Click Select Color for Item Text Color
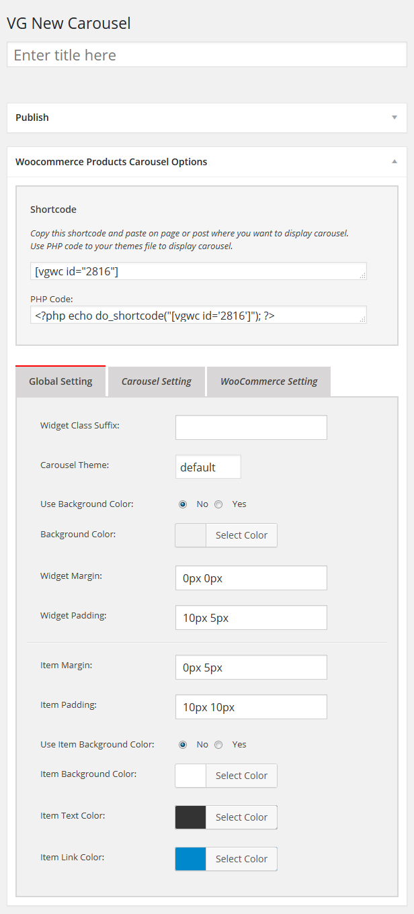Image resolution: width=414 pixels, height=914 pixels. pos(241,817)
